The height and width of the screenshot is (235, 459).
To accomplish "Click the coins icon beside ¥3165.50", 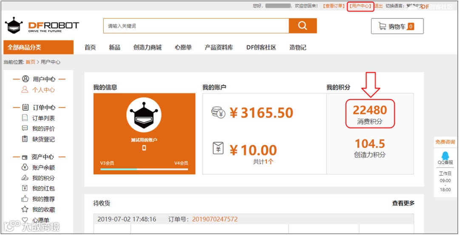I will (218, 113).
